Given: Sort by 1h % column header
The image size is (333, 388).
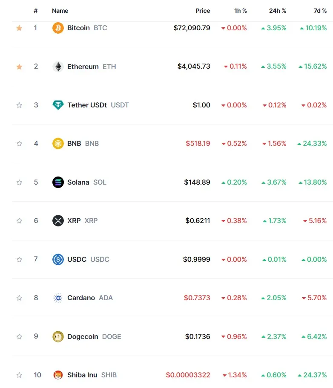Looking at the screenshot, I should [x=241, y=11].
